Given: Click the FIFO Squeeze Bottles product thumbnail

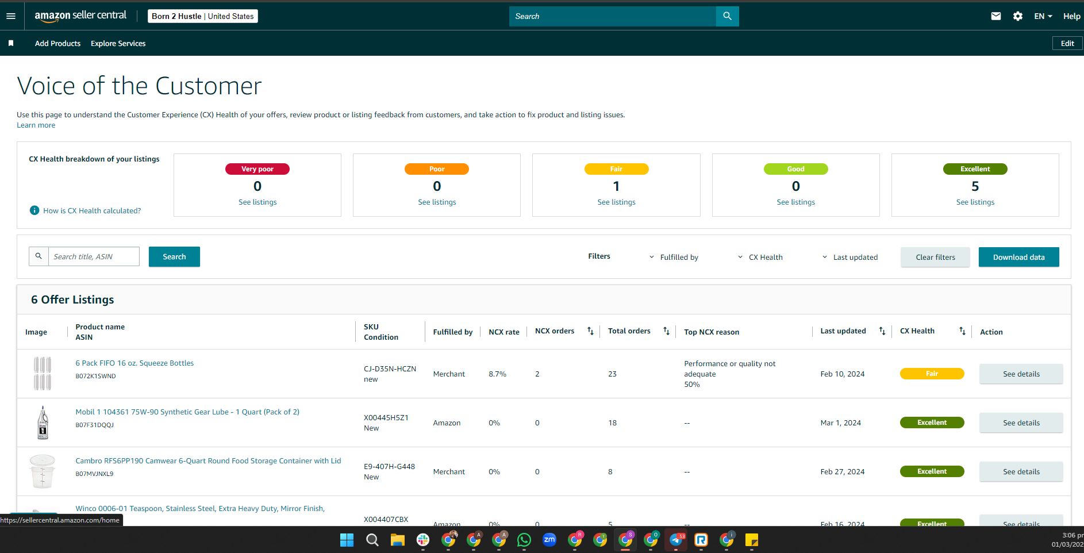Looking at the screenshot, I should pyautogui.click(x=43, y=374).
